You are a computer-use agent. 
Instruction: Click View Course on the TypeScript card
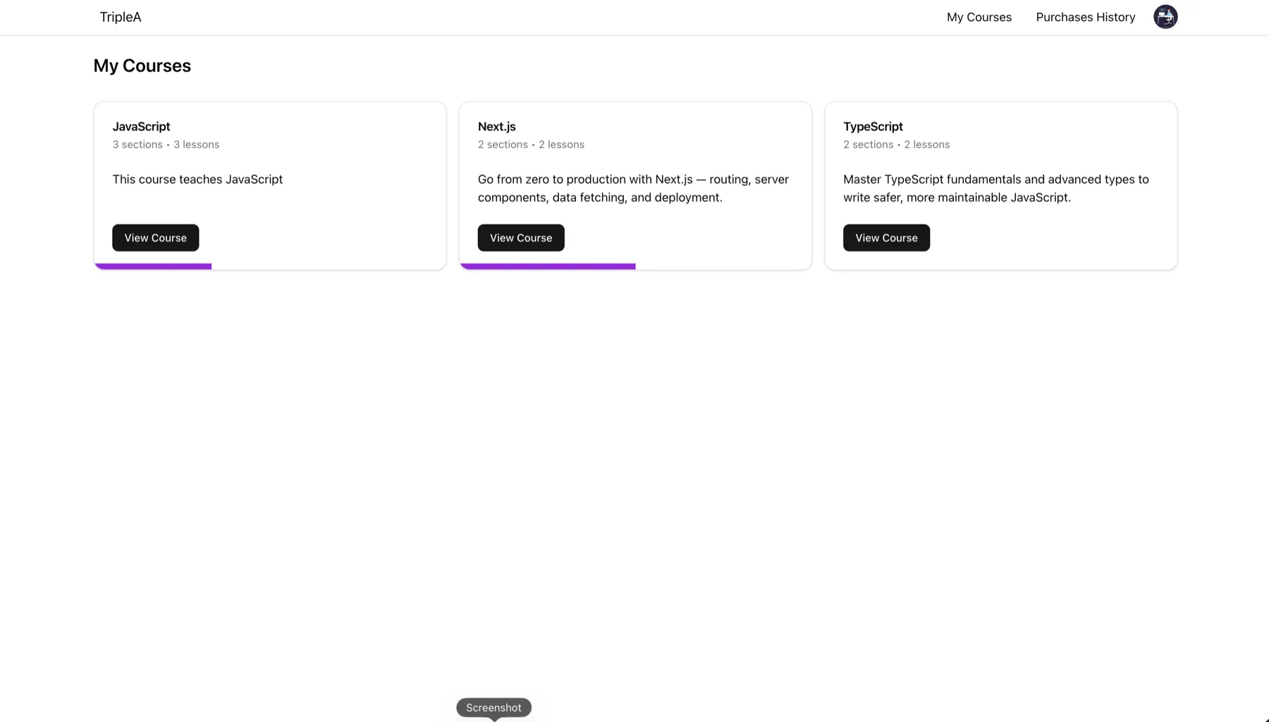tap(886, 237)
